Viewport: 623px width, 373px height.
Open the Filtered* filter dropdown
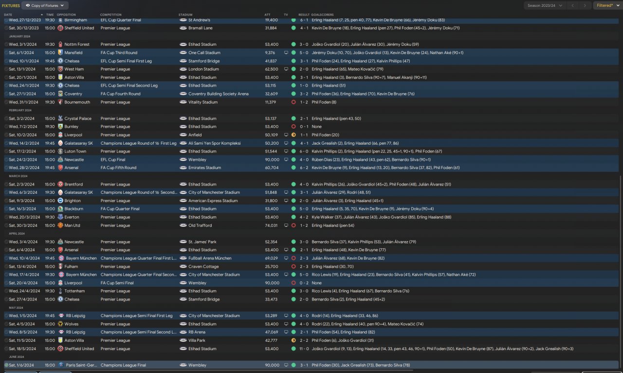pos(607,5)
